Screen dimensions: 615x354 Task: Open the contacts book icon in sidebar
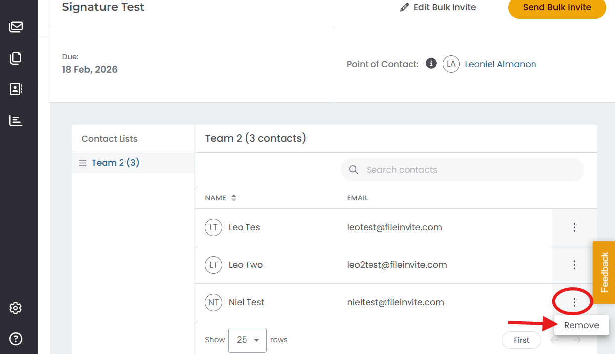pos(16,89)
